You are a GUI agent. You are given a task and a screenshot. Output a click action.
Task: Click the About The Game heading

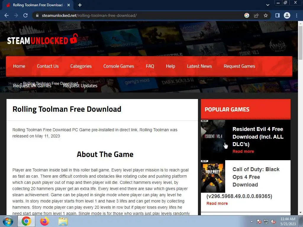[105, 154]
